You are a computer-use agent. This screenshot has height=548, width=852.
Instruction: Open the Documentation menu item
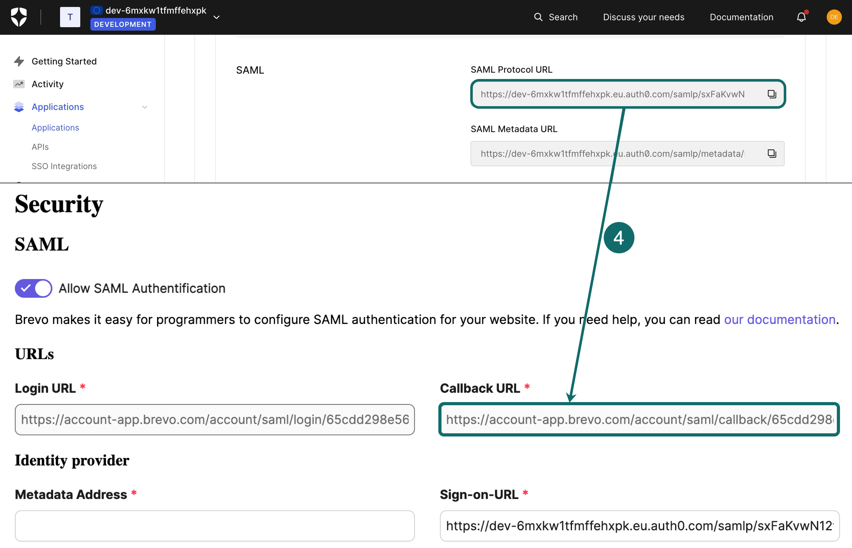pyautogui.click(x=741, y=17)
